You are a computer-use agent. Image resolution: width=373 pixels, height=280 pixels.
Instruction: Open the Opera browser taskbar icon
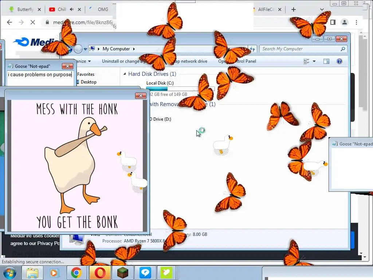[100, 273]
